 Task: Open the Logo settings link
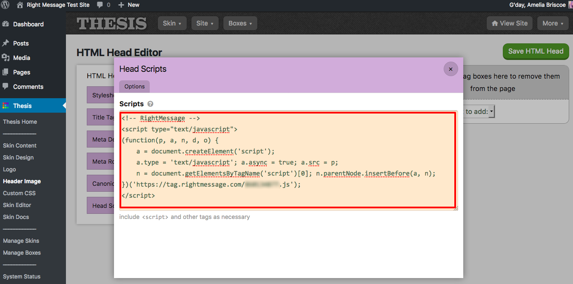[x=9, y=169]
